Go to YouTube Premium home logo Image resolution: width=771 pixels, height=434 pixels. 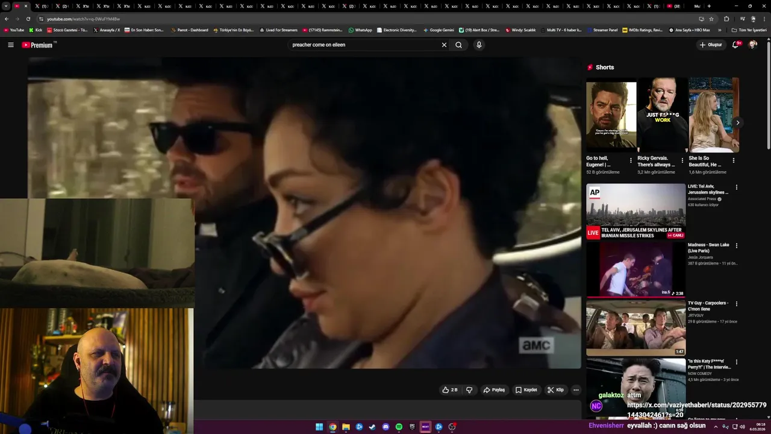tap(37, 45)
